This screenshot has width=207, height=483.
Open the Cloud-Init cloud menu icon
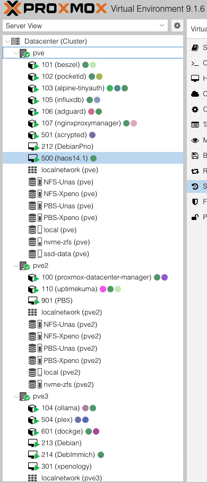pyautogui.click(x=195, y=94)
